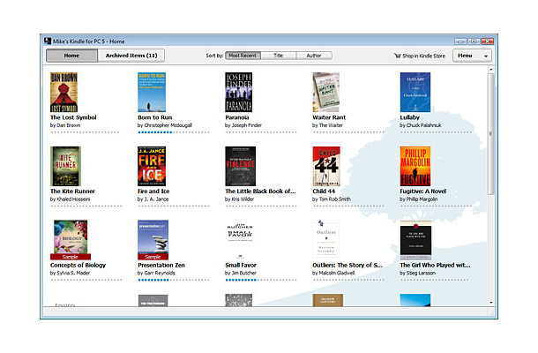Click 'Born to Run' title text
This screenshot has width=538, height=353.
(154, 117)
